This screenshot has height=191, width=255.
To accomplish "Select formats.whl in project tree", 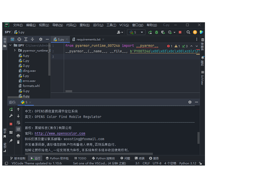I will 29,86.
